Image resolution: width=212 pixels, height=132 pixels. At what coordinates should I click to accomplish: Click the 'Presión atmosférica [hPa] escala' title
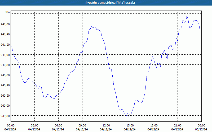click(x=110, y=3)
